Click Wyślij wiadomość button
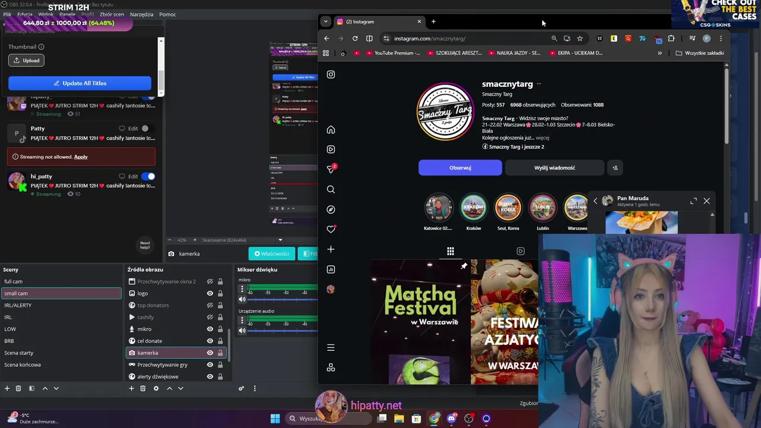The image size is (761, 428). pos(554,168)
